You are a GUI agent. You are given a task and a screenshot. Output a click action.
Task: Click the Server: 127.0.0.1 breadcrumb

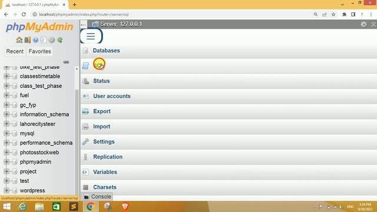pyautogui.click(x=121, y=24)
